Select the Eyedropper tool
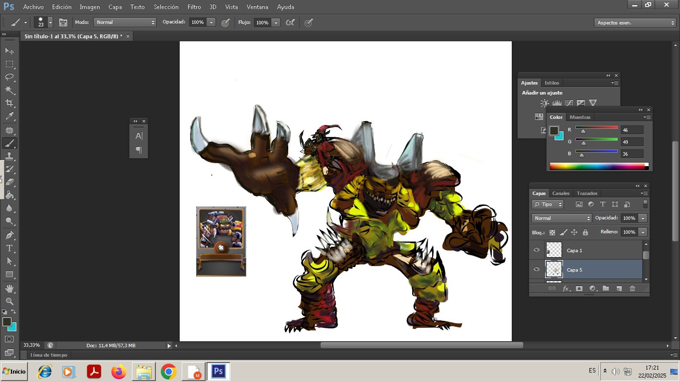The height and width of the screenshot is (382, 680). (x=9, y=116)
